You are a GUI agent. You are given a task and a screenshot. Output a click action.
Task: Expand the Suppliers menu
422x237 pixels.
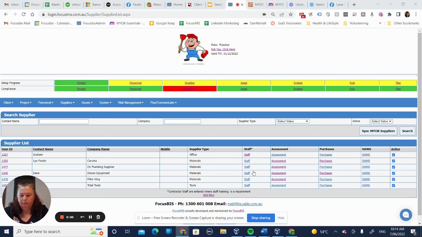pos(67,103)
